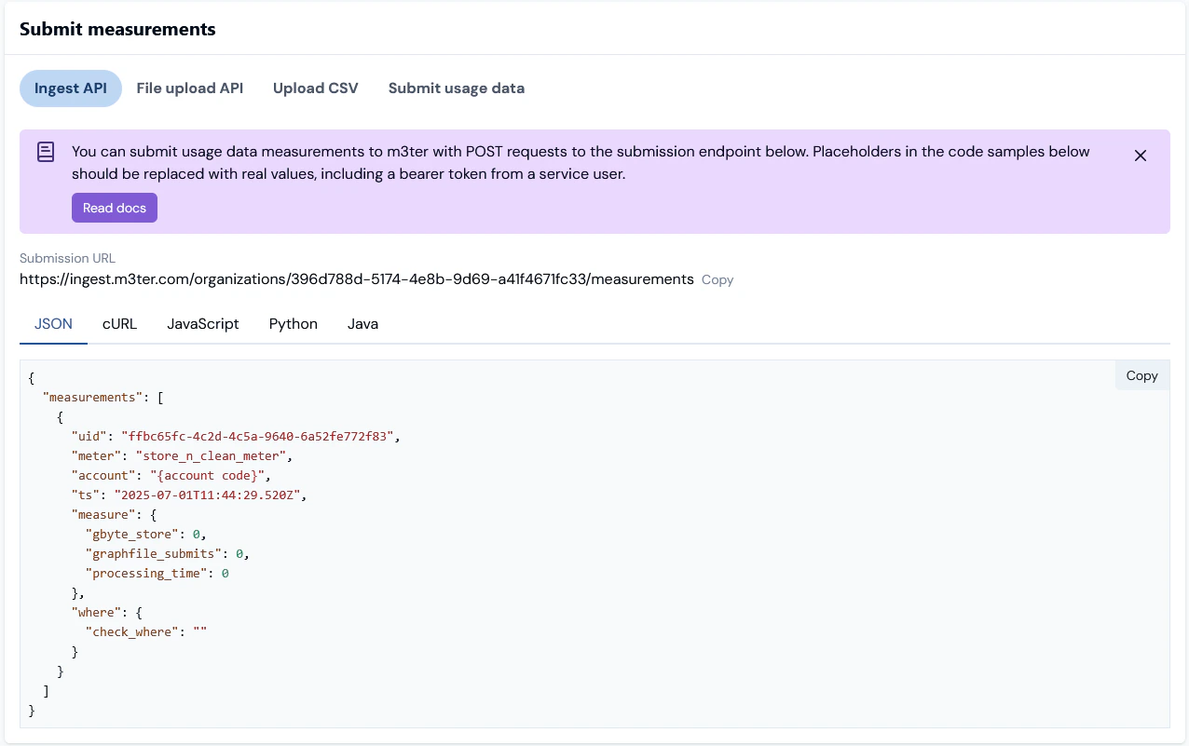Open the Read docs button
The height and width of the screenshot is (746, 1189).
point(115,208)
